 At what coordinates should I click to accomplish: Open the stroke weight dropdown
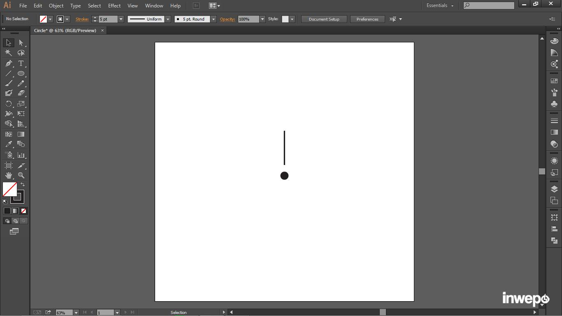121,19
